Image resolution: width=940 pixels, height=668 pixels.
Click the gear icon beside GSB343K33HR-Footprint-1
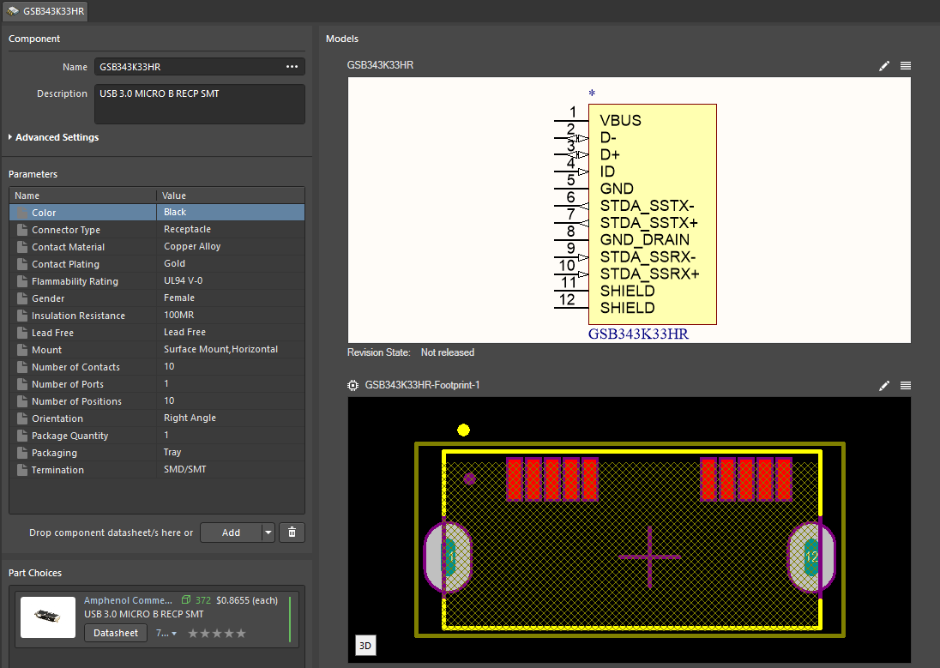coord(352,385)
